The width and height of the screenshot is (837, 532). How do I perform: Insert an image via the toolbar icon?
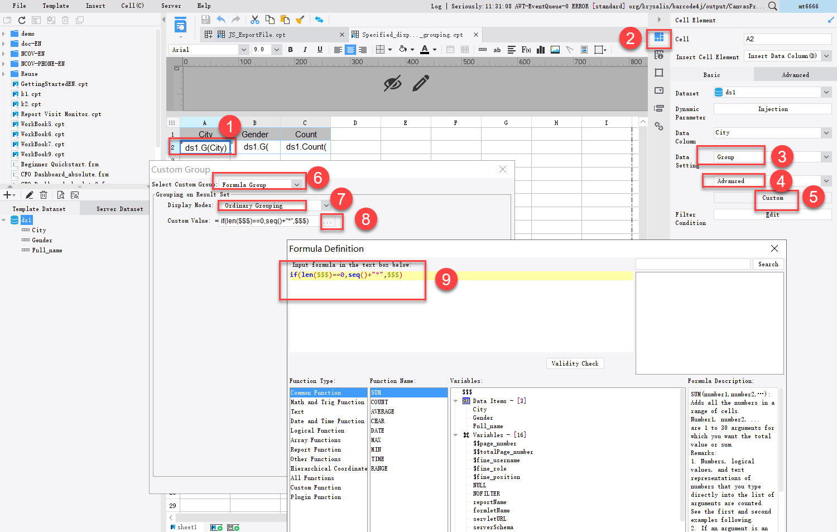click(554, 49)
